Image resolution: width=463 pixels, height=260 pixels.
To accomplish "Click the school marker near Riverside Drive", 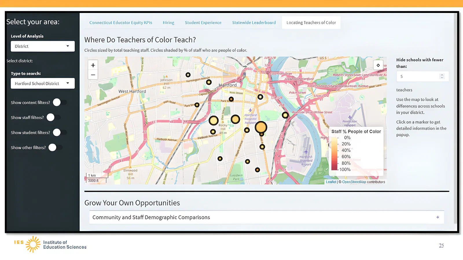I will coord(285,115).
